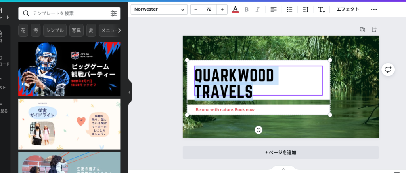Open the text sidebar tab (テキスト)
406x173 pixels.
pyautogui.click(x=3, y=84)
